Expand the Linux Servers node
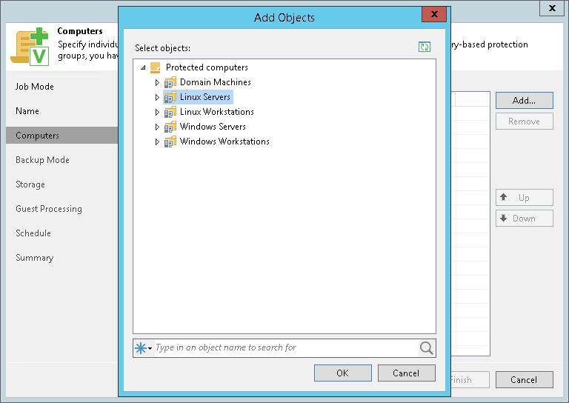Viewport: 569px width, 403px height. click(x=157, y=98)
